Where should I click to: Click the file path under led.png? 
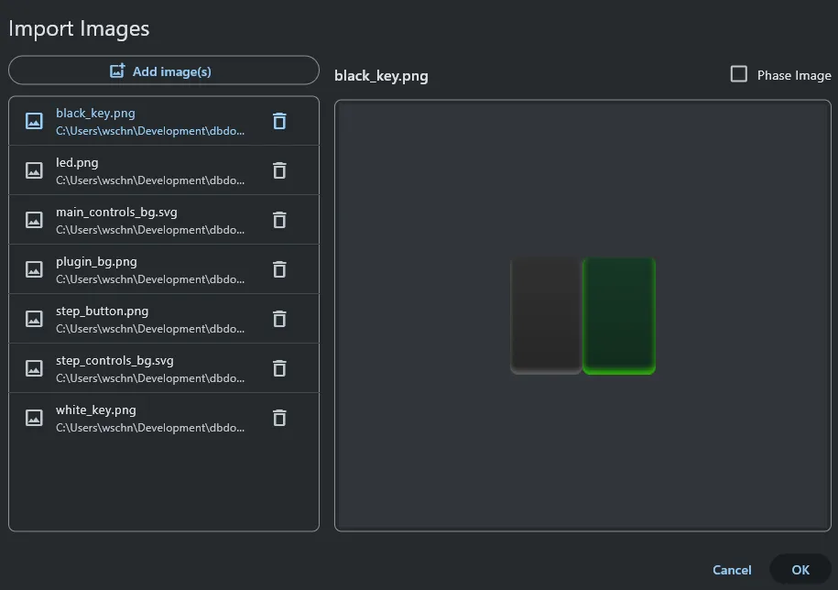click(x=150, y=180)
